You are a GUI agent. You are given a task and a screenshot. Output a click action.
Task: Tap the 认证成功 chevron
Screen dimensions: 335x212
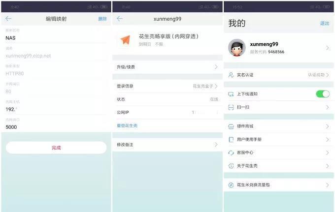click(328, 75)
